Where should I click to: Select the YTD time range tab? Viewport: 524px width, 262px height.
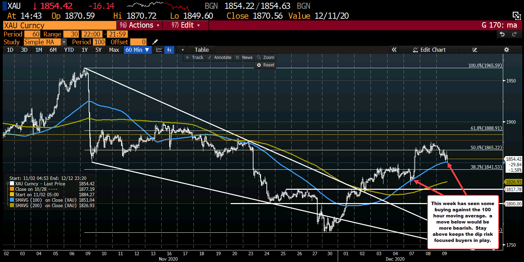pos(69,50)
